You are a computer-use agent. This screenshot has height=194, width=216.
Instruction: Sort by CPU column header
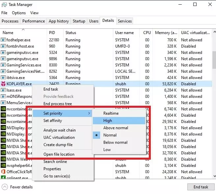coord(146,33)
